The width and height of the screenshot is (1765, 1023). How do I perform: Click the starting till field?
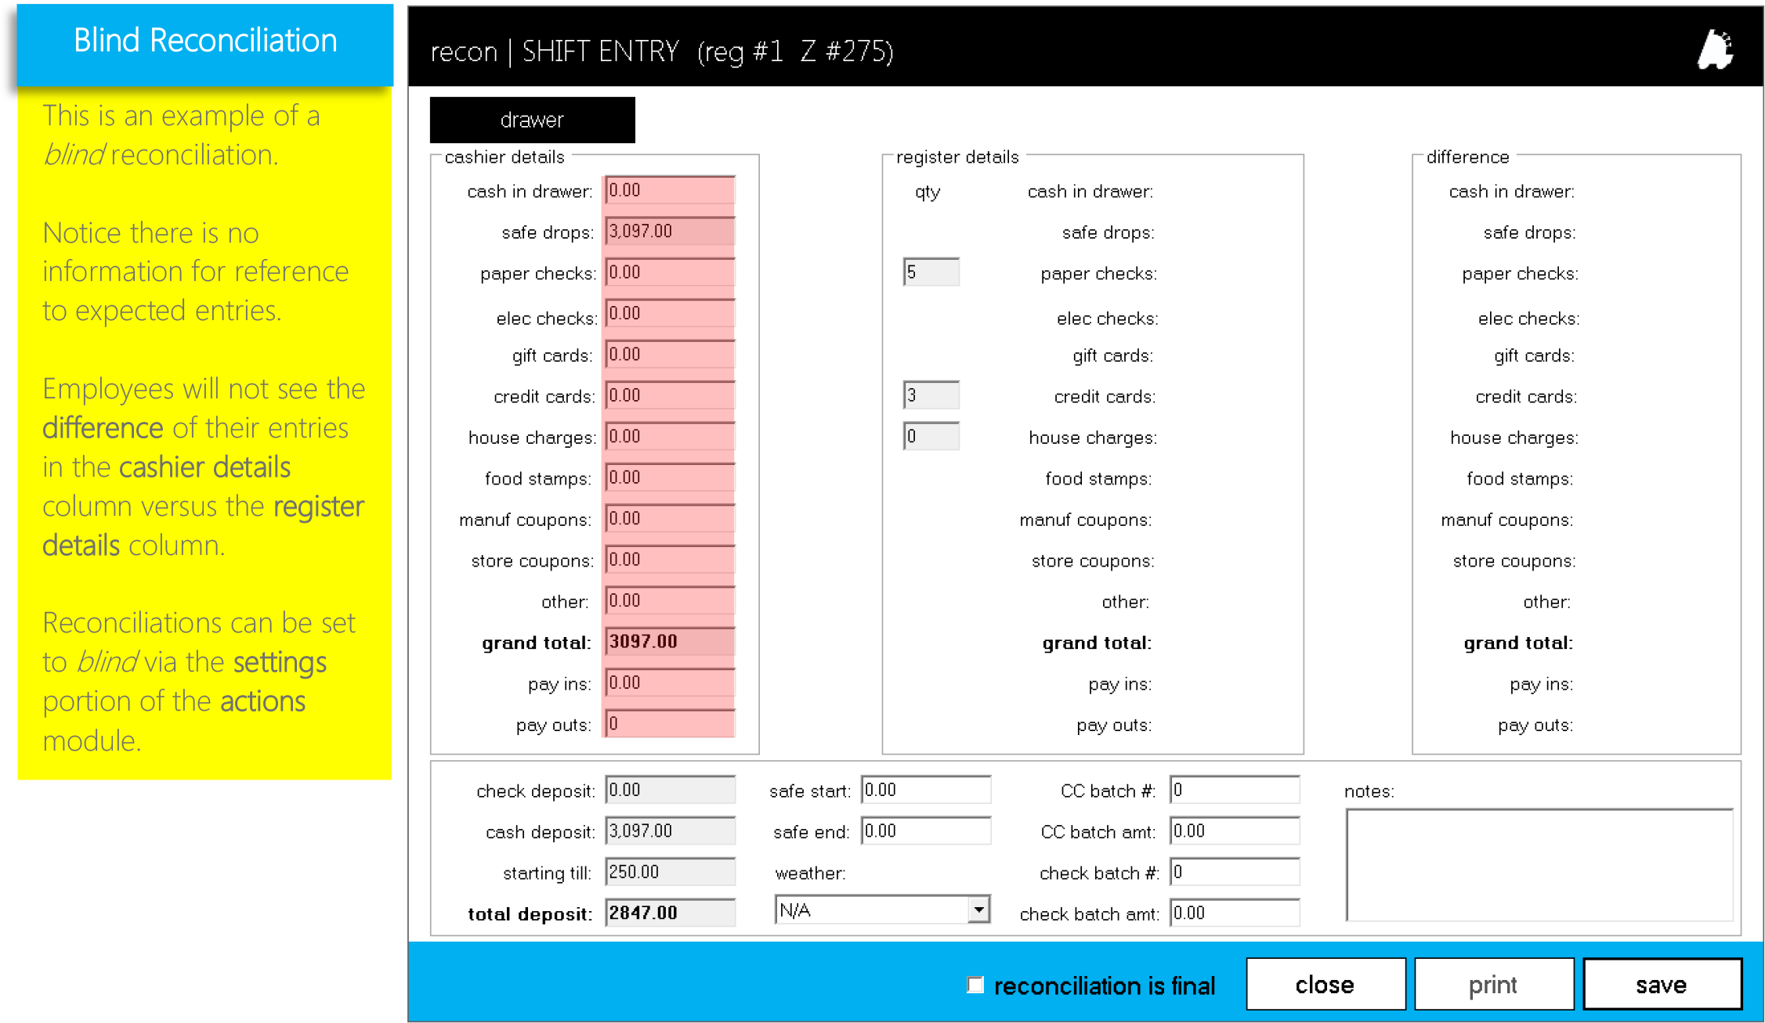coord(670,872)
